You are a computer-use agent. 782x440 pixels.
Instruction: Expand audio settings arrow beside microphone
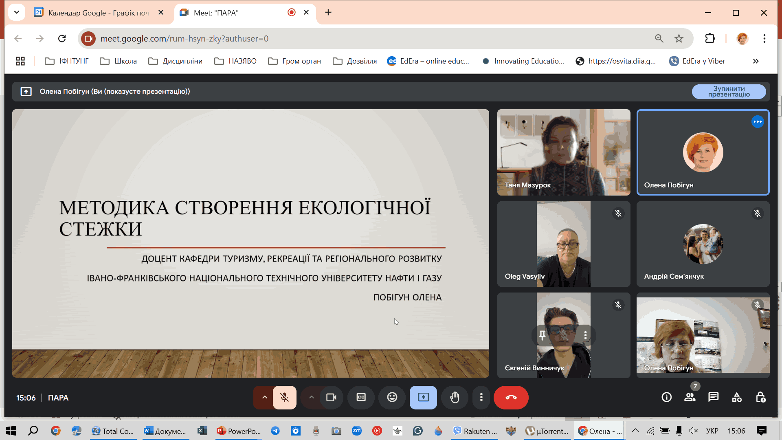point(264,397)
